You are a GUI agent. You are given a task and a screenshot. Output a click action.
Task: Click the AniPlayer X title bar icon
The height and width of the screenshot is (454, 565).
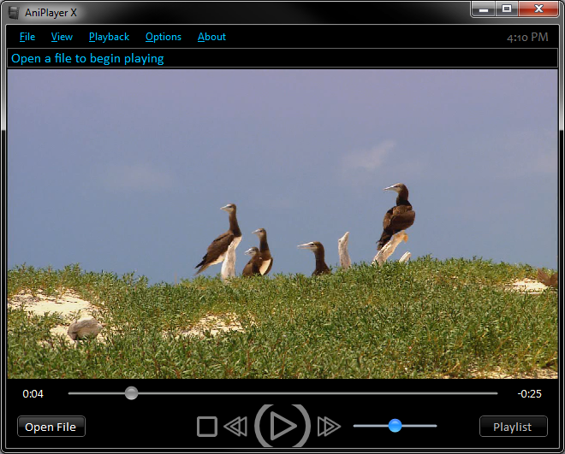click(14, 12)
